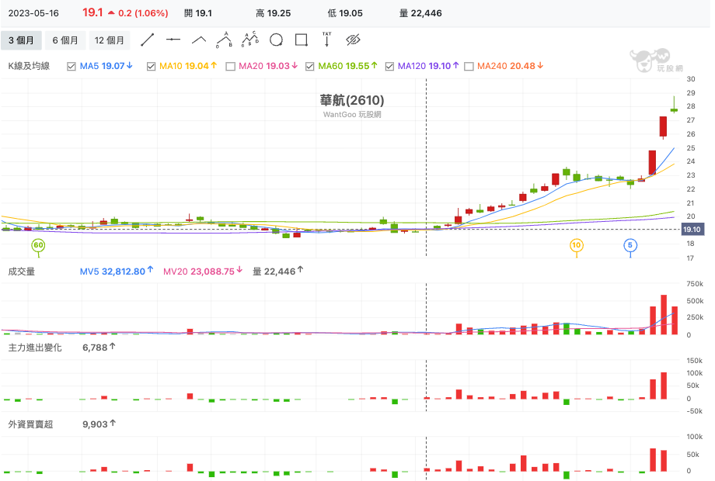Click the yellow 10 marker on chart
This screenshot has width=715, height=481.
coord(577,245)
